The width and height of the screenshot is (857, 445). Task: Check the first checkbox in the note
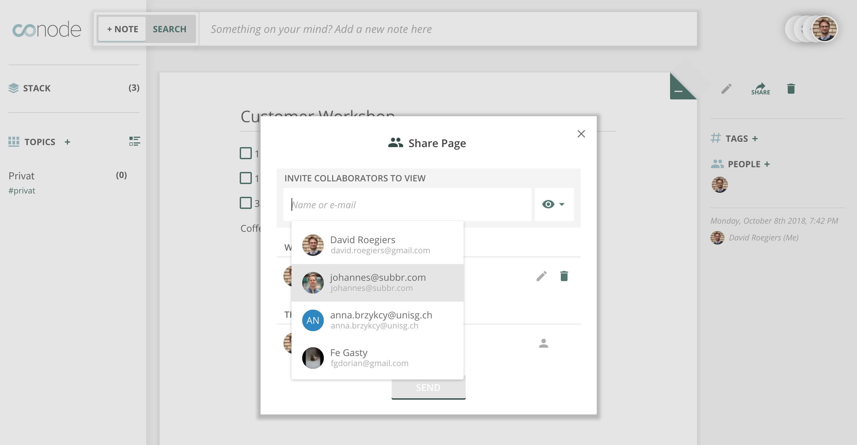(x=246, y=153)
